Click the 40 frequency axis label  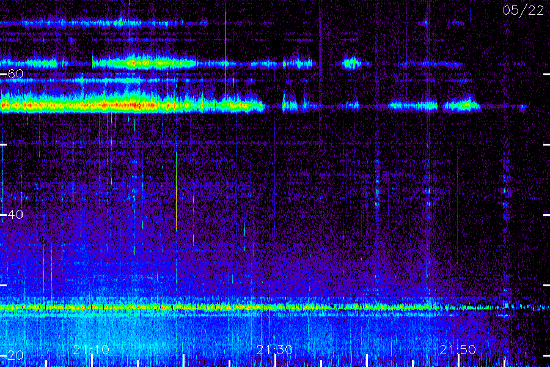click(15, 214)
